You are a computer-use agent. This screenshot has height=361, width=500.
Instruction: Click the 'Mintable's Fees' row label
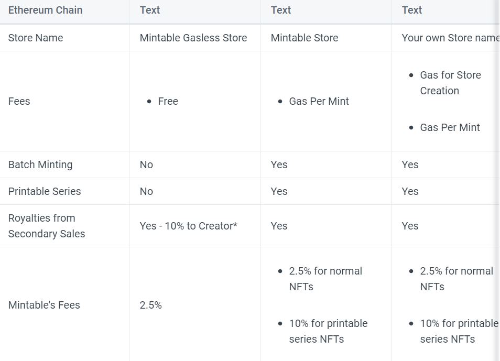point(44,305)
